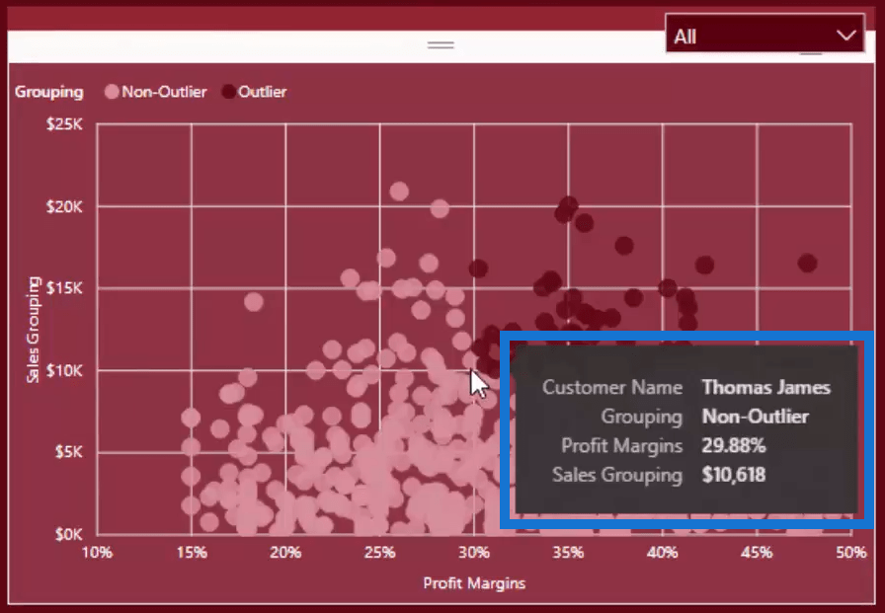The image size is (885, 613).
Task: Click the '$10K' y-axis label
Action: point(64,370)
